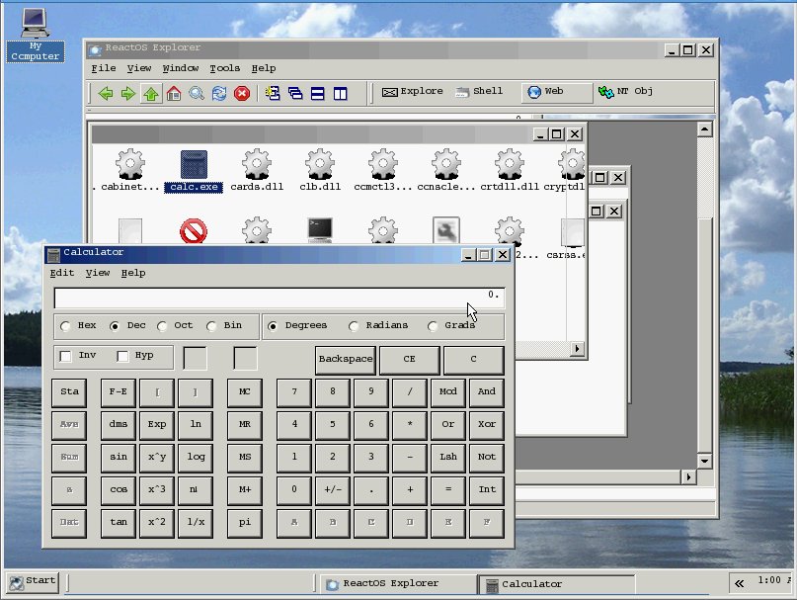Select the Radians angle option
Screen dimensions: 797x600
tap(354, 326)
